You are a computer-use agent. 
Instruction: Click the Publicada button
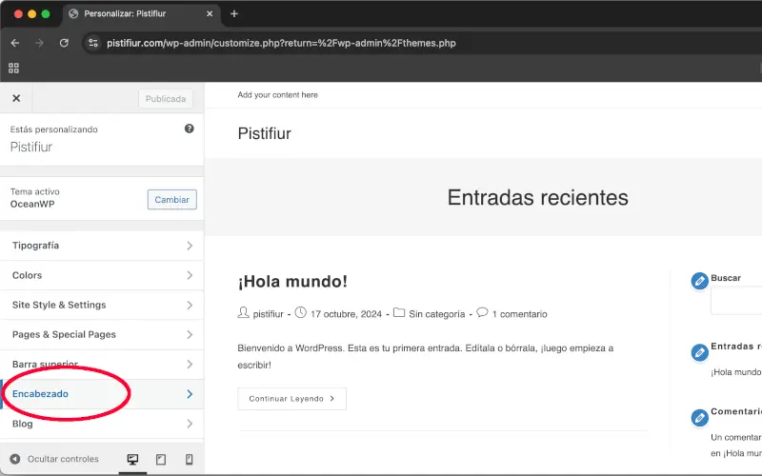pos(165,99)
